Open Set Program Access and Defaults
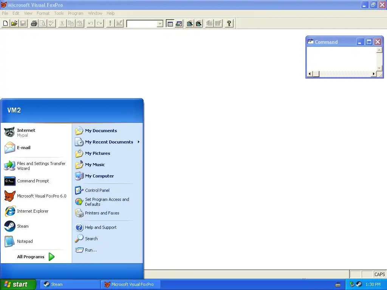Image resolution: width=387 pixels, height=290 pixels. click(x=108, y=202)
